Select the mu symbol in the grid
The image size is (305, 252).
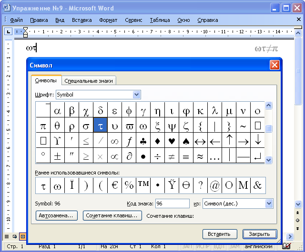coord(229,110)
